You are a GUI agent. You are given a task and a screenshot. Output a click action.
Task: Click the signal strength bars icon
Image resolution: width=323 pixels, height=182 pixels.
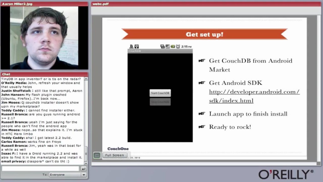(x=167, y=46)
